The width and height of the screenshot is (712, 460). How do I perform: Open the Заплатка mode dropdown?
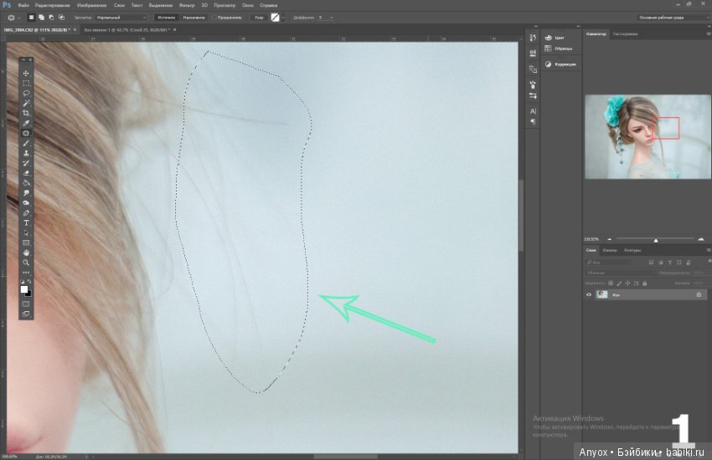click(x=121, y=18)
